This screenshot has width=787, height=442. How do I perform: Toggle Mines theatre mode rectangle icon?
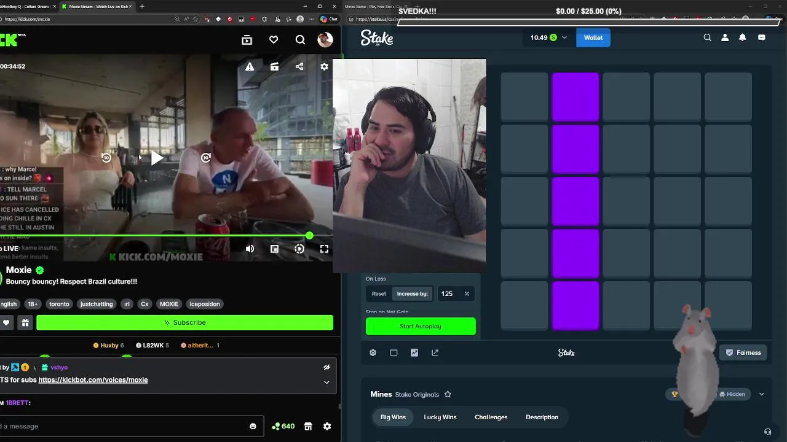(393, 352)
